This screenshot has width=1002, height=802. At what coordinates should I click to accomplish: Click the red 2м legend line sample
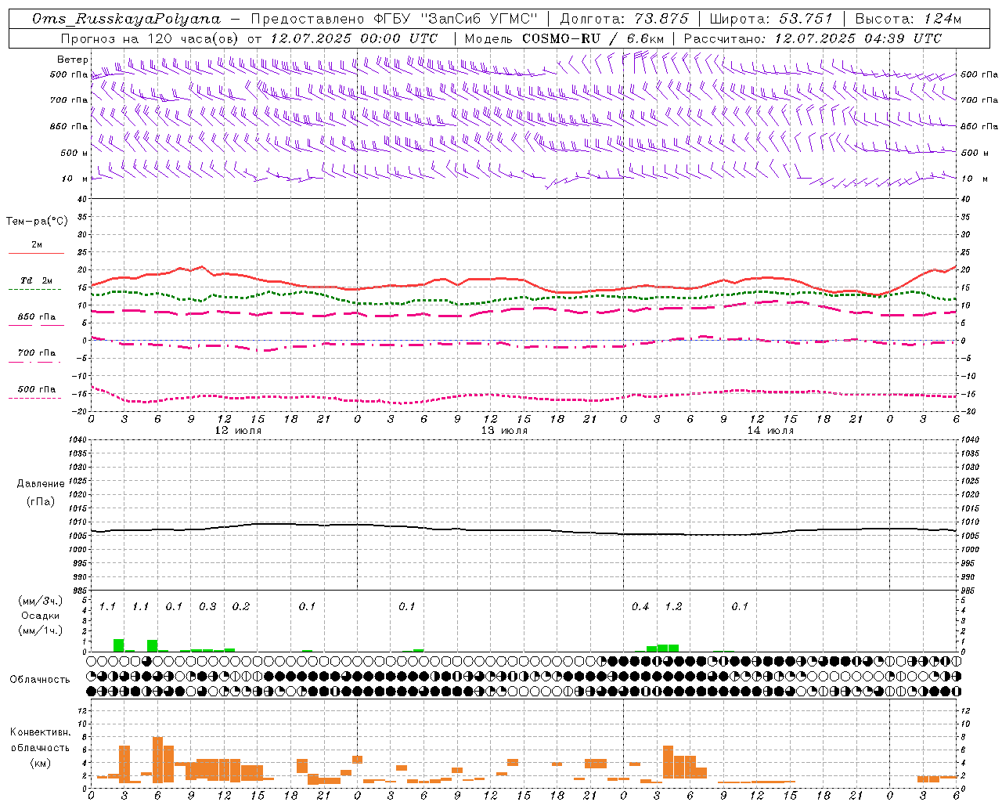point(36,254)
